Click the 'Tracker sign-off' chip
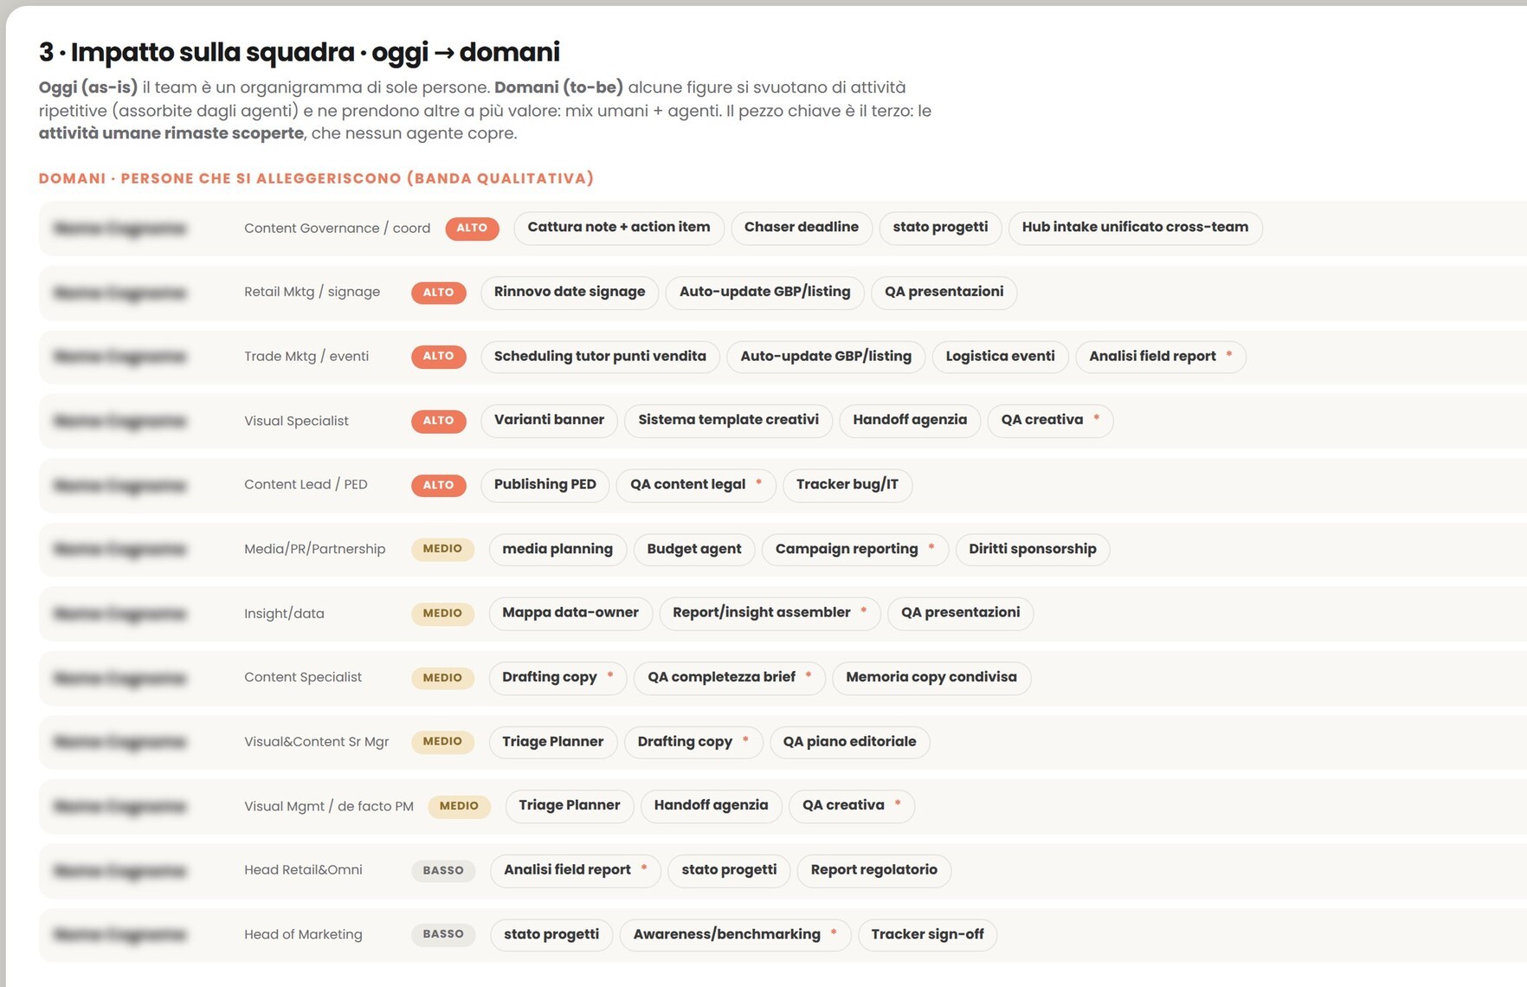The width and height of the screenshot is (1527, 987). (927, 935)
